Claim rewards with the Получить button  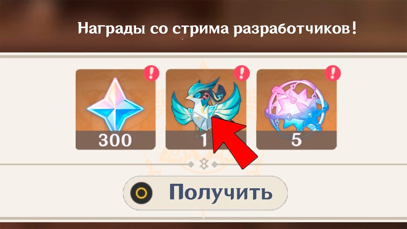point(205,192)
